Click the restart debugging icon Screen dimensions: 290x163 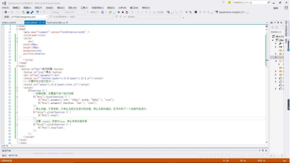[x=127, y=12]
